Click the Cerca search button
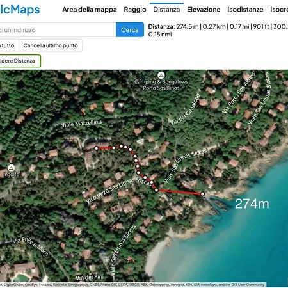 click(130, 29)
